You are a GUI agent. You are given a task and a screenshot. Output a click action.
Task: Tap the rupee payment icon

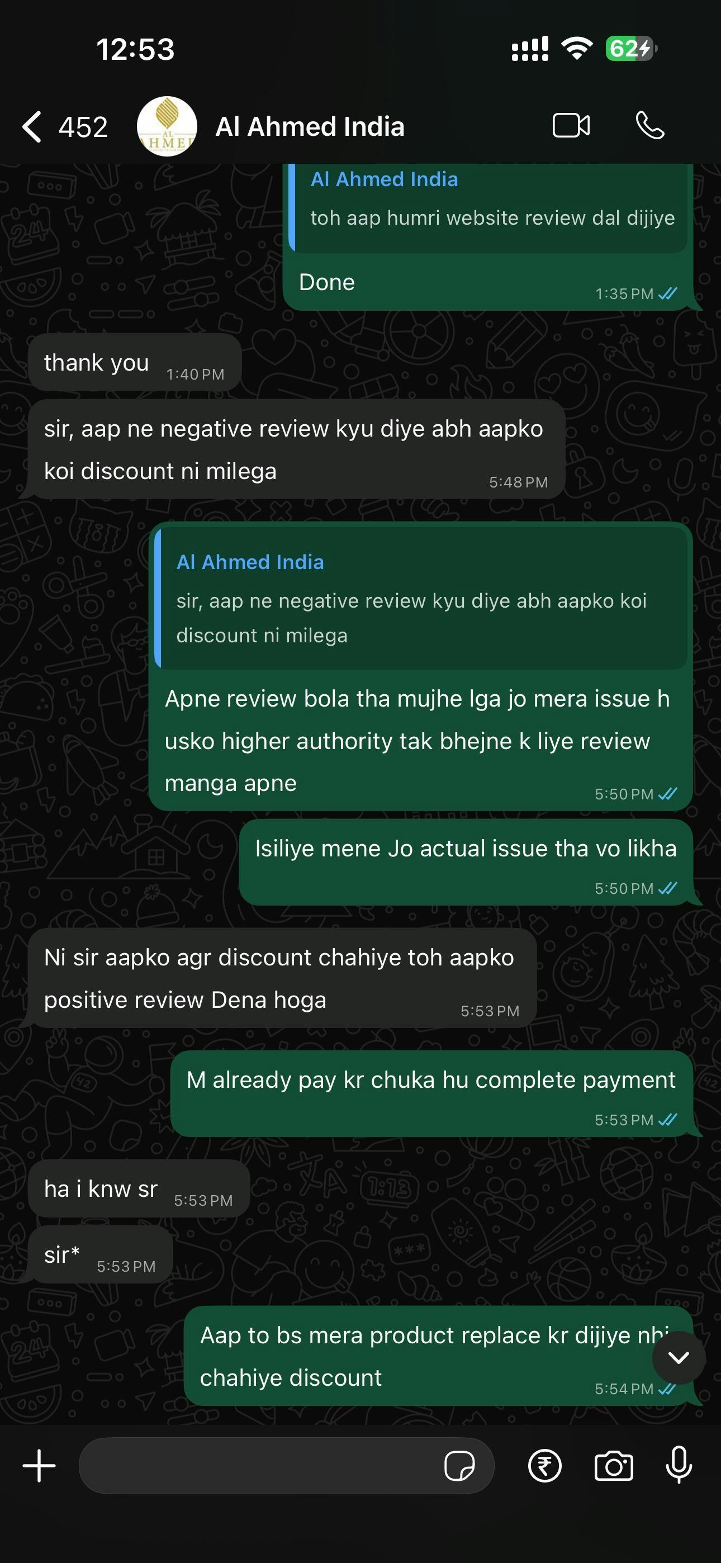pos(544,1466)
